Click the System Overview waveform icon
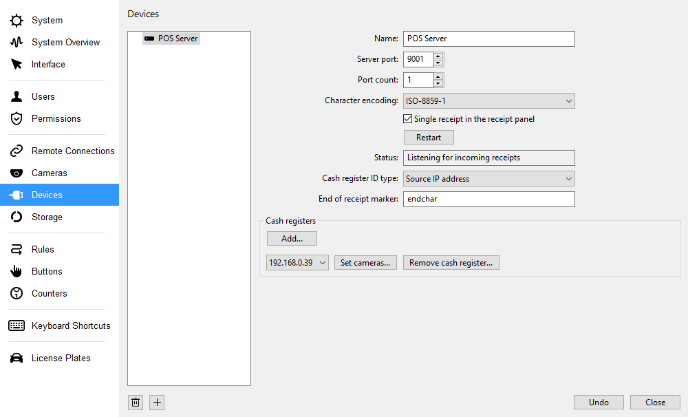This screenshot has height=417, width=688. click(x=17, y=42)
